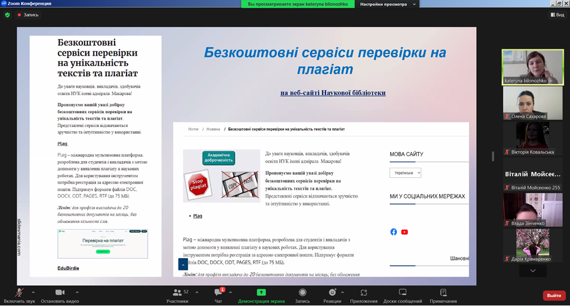Screen dimensions: 570x306
Task: Expand video options arrow beside camera
Action: pos(77,292)
